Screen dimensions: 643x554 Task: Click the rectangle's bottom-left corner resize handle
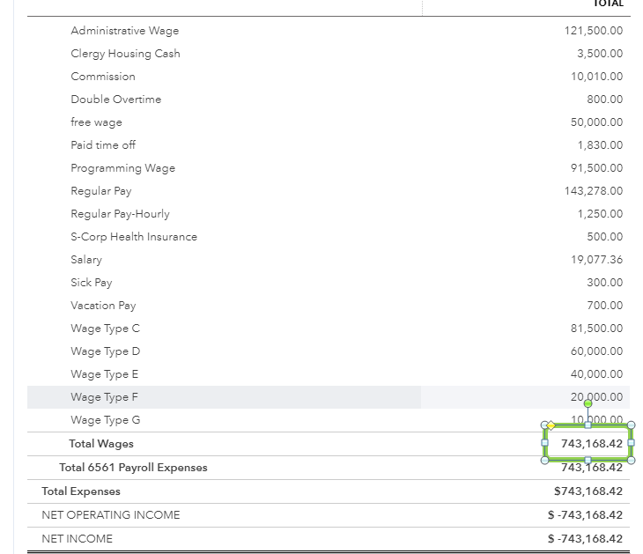tap(545, 460)
